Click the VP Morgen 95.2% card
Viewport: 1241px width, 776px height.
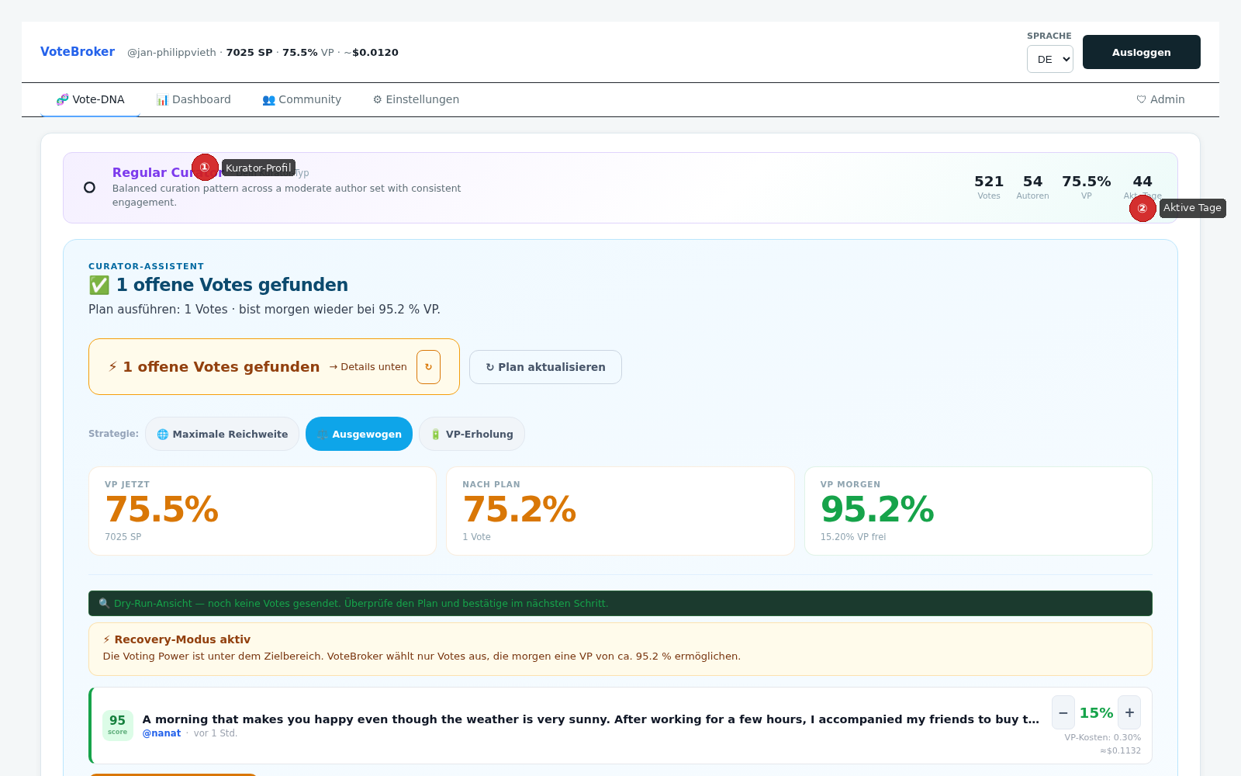978,511
